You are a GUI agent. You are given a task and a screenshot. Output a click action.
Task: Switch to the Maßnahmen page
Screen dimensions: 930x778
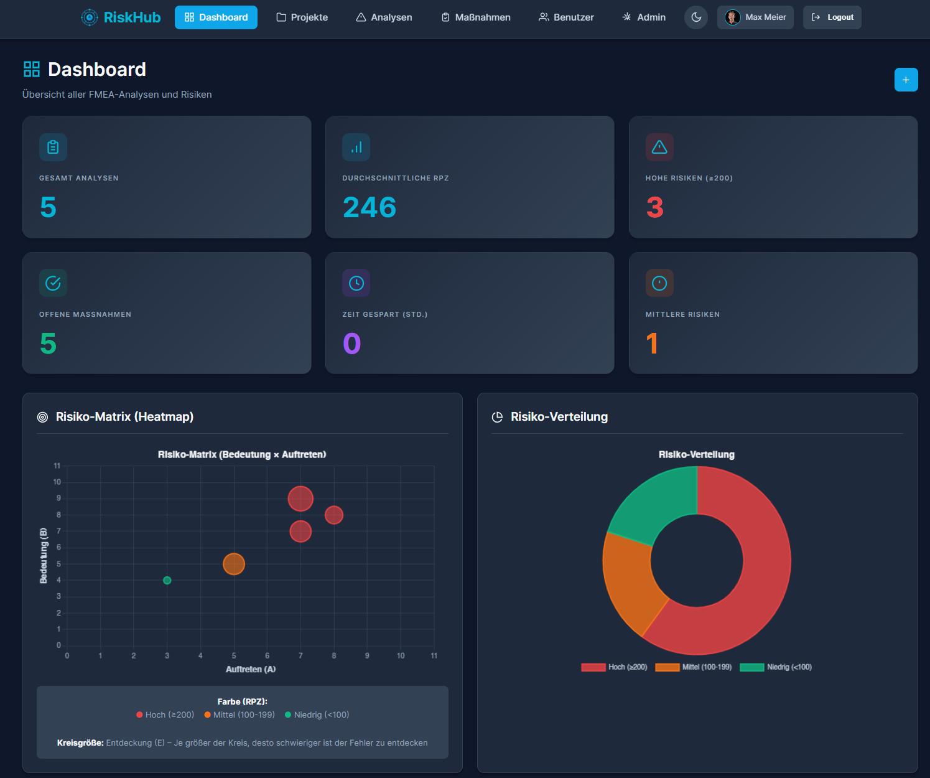coord(475,17)
